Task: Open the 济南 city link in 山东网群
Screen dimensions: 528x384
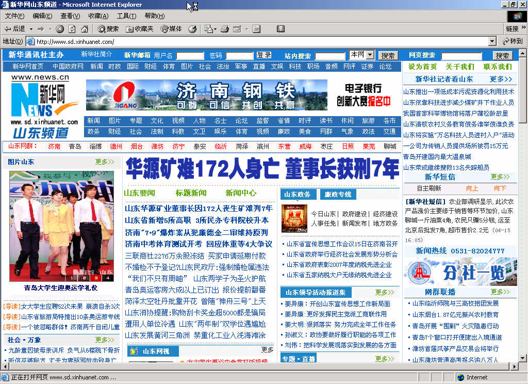Action: tap(54, 146)
